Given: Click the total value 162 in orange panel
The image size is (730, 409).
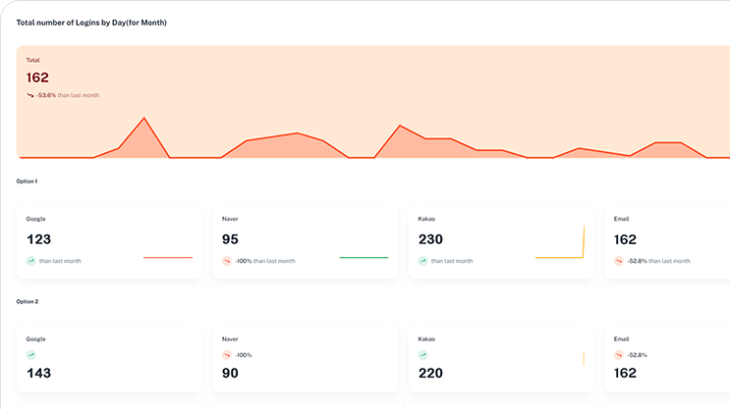Looking at the screenshot, I should pos(37,77).
